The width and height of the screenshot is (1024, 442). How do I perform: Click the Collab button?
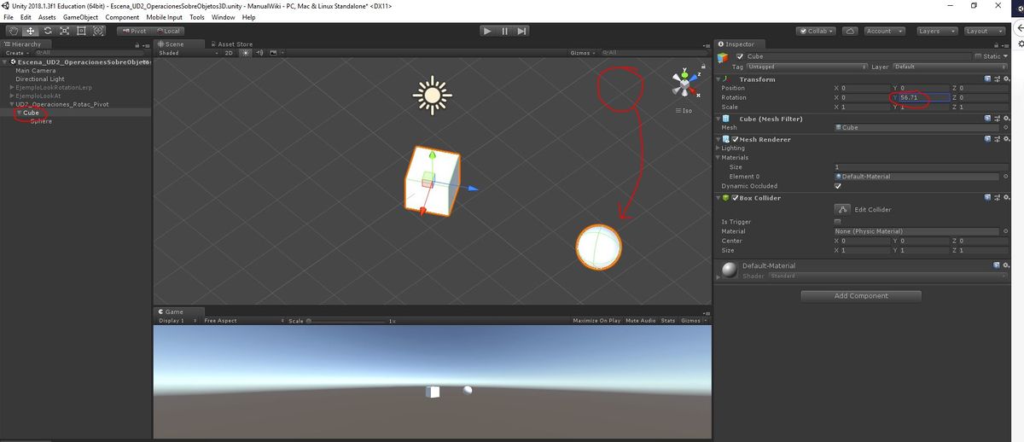click(817, 31)
